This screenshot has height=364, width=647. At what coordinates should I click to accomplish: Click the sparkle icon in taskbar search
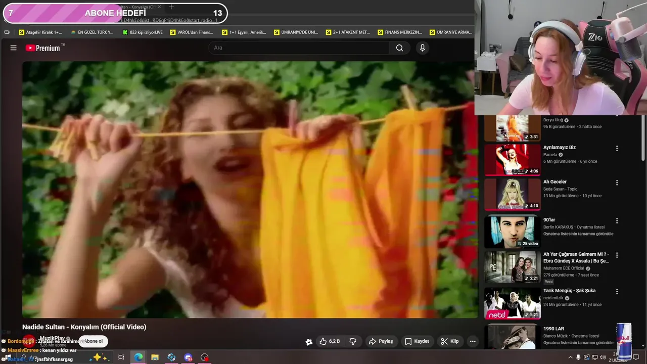[x=99, y=357]
